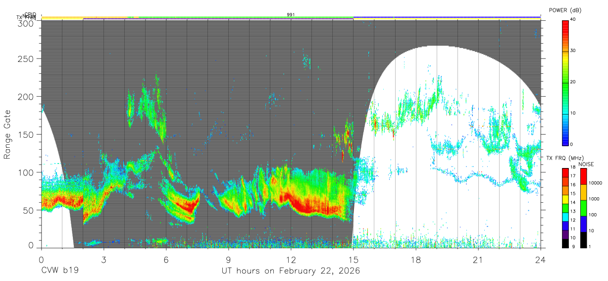Click the 20 label on power colorbar

click(573, 82)
